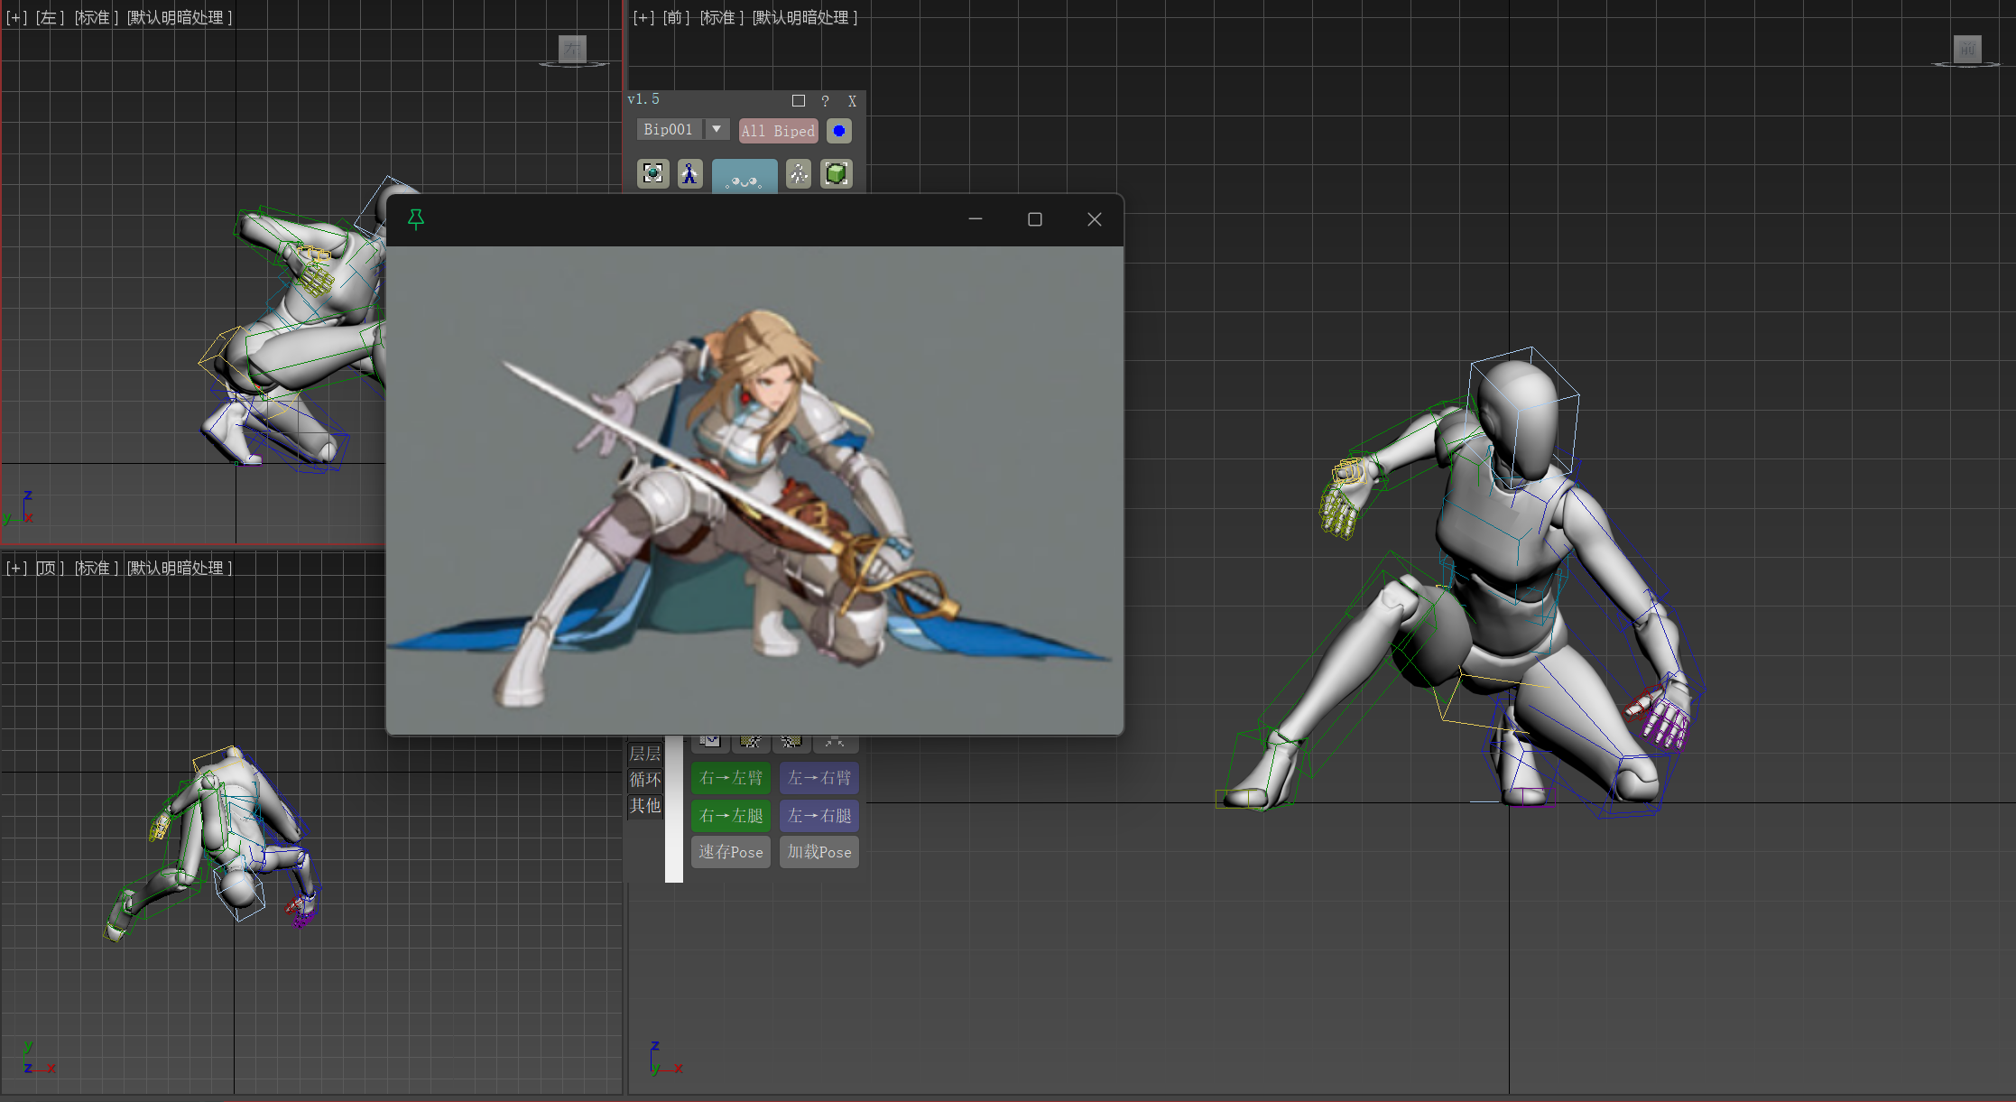Open the [标准] menu in the front viewport

click(722, 18)
